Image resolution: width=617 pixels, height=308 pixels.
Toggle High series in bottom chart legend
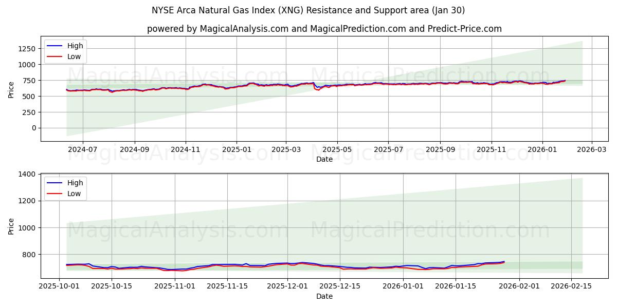click(x=72, y=182)
